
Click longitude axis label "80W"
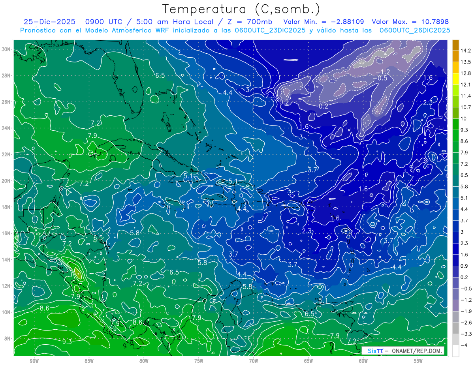(x=144, y=361)
